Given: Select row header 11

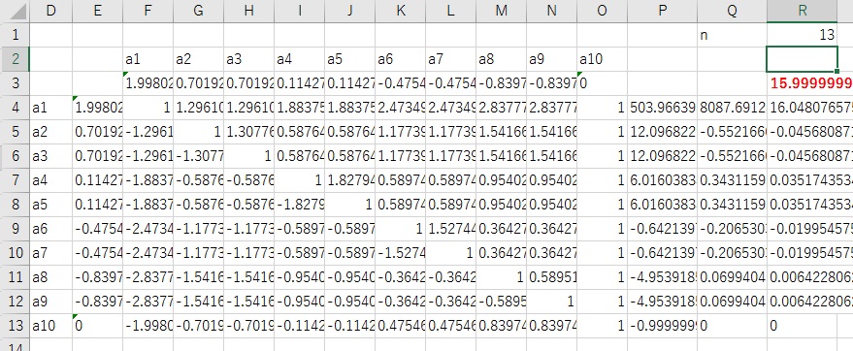Looking at the screenshot, I should pos(15,277).
